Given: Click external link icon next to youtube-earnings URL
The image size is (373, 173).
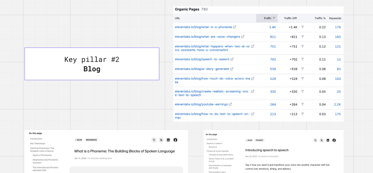Looking at the screenshot, I should (230, 104).
